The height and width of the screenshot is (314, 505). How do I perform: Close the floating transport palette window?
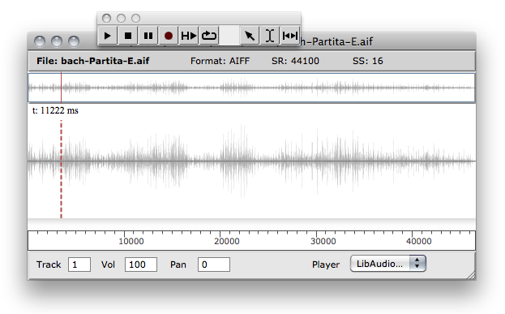click(106, 19)
